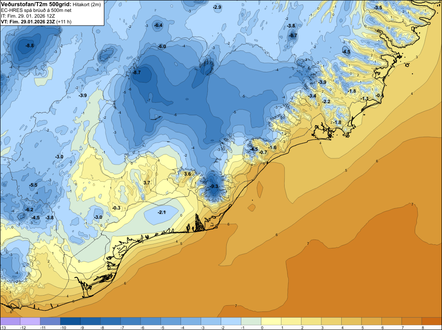Select the legend swatch between 6 and 7
The height and width of the screenshot is (330, 442).
coord(392,321)
